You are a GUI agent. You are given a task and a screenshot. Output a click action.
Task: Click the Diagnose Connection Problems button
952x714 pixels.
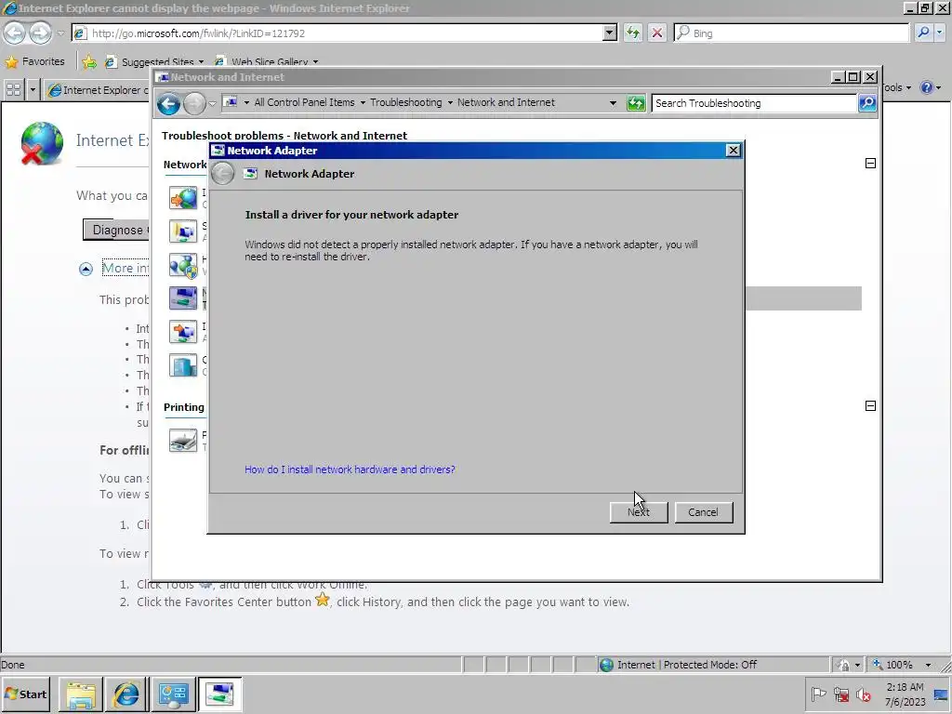[x=116, y=231]
